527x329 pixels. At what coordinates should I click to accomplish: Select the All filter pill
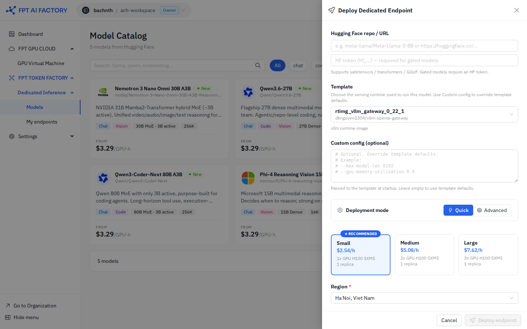point(278,65)
